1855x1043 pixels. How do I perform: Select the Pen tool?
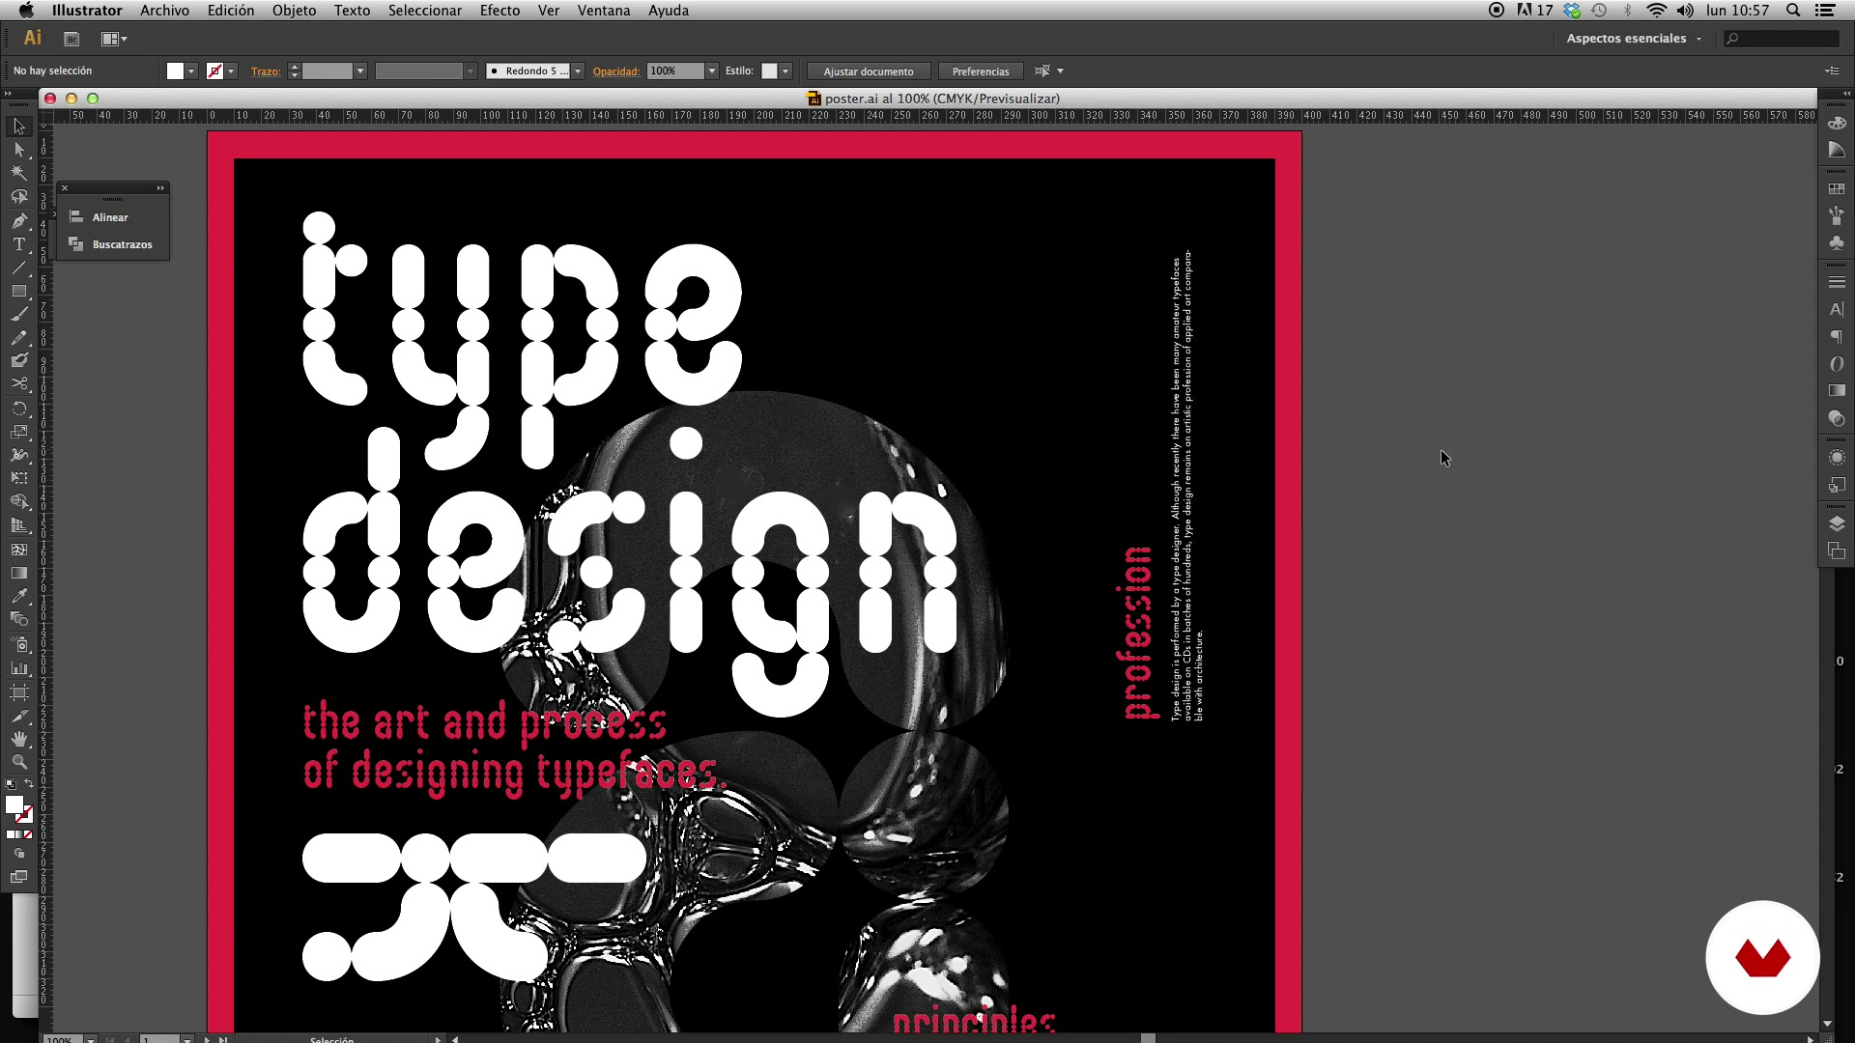(x=19, y=220)
